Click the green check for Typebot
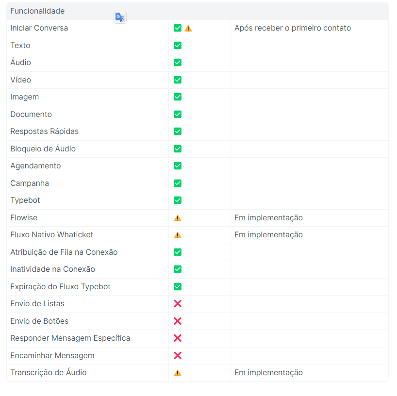The image size is (397, 396). coord(178,200)
